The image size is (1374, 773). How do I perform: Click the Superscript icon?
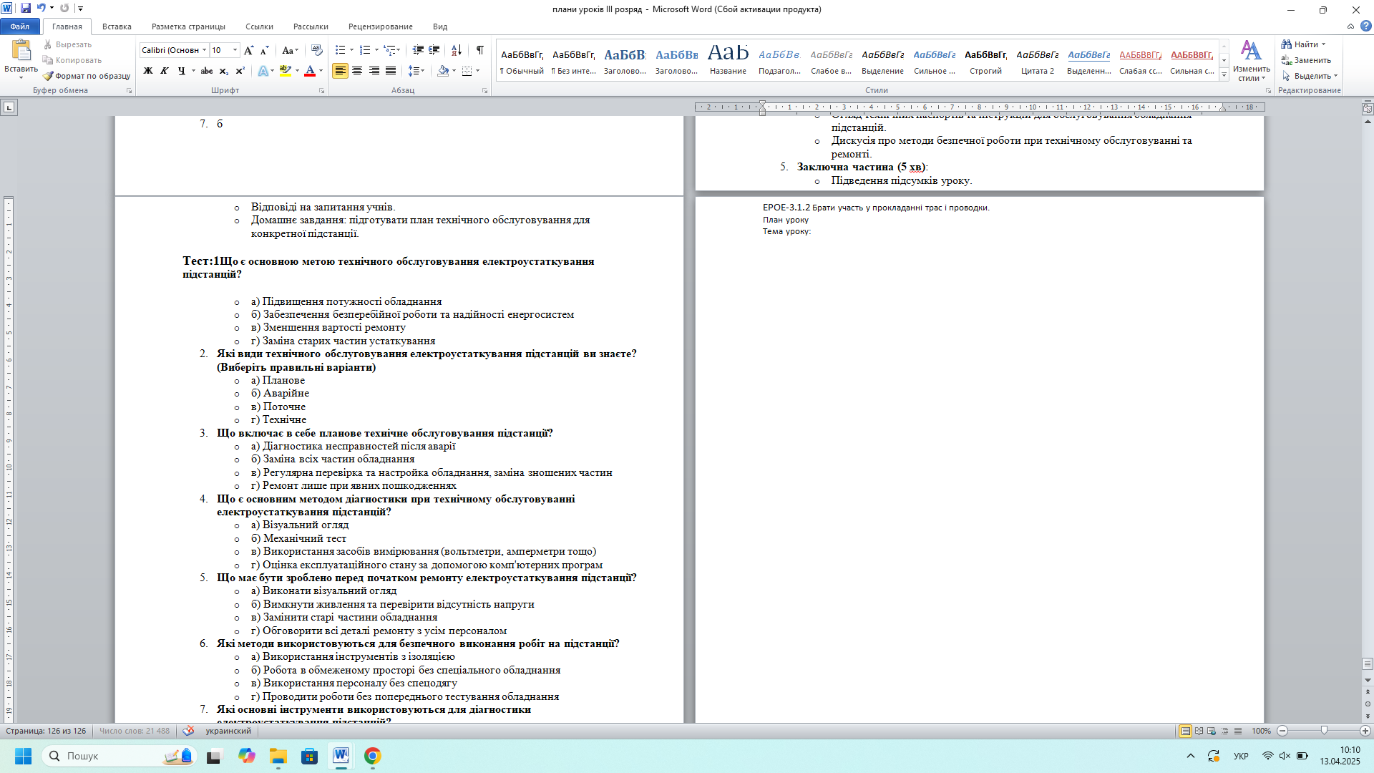(x=240, y=71)
